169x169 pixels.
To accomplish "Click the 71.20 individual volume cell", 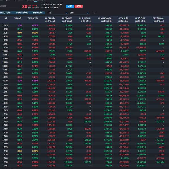I will [x=53, y=158].
